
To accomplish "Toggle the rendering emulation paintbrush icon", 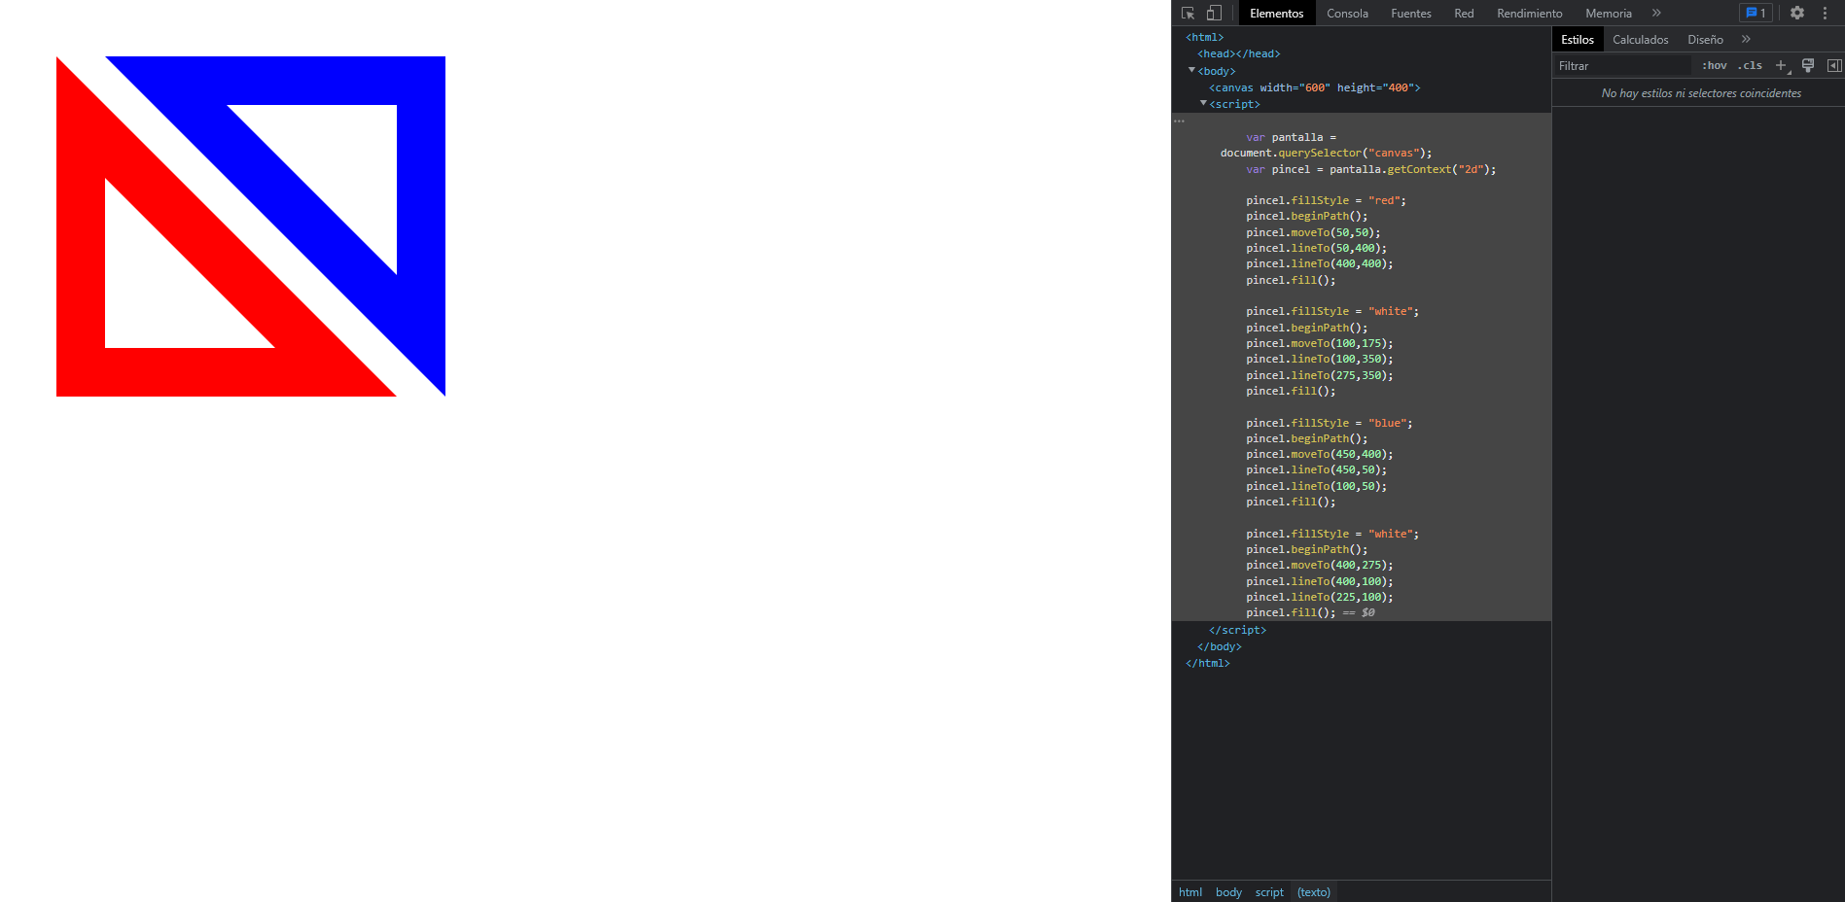I will pos(1808,65).
